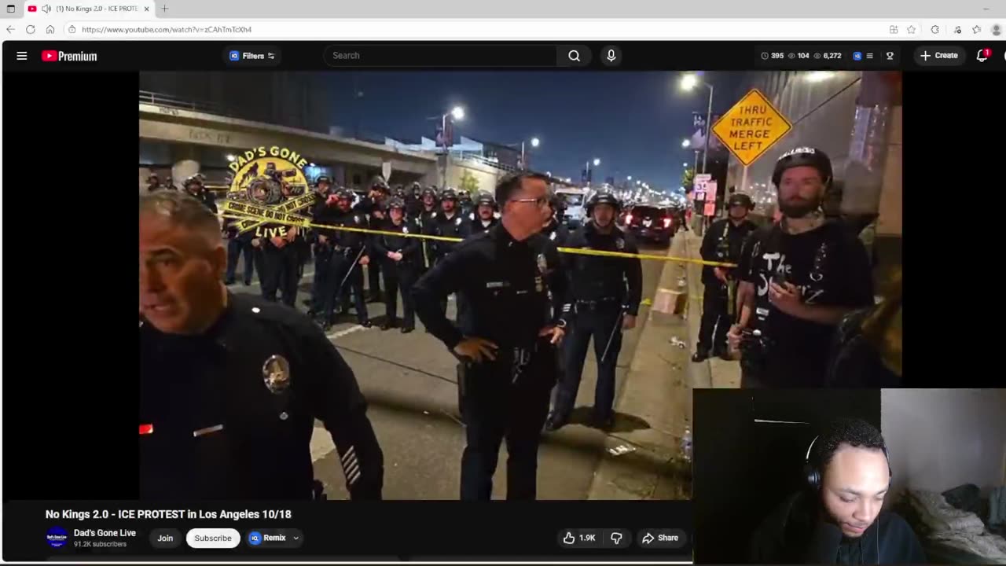1006x566 pixels.
Task: Select the No Kings 2.0 browser tab
Action: click(89, 9)
